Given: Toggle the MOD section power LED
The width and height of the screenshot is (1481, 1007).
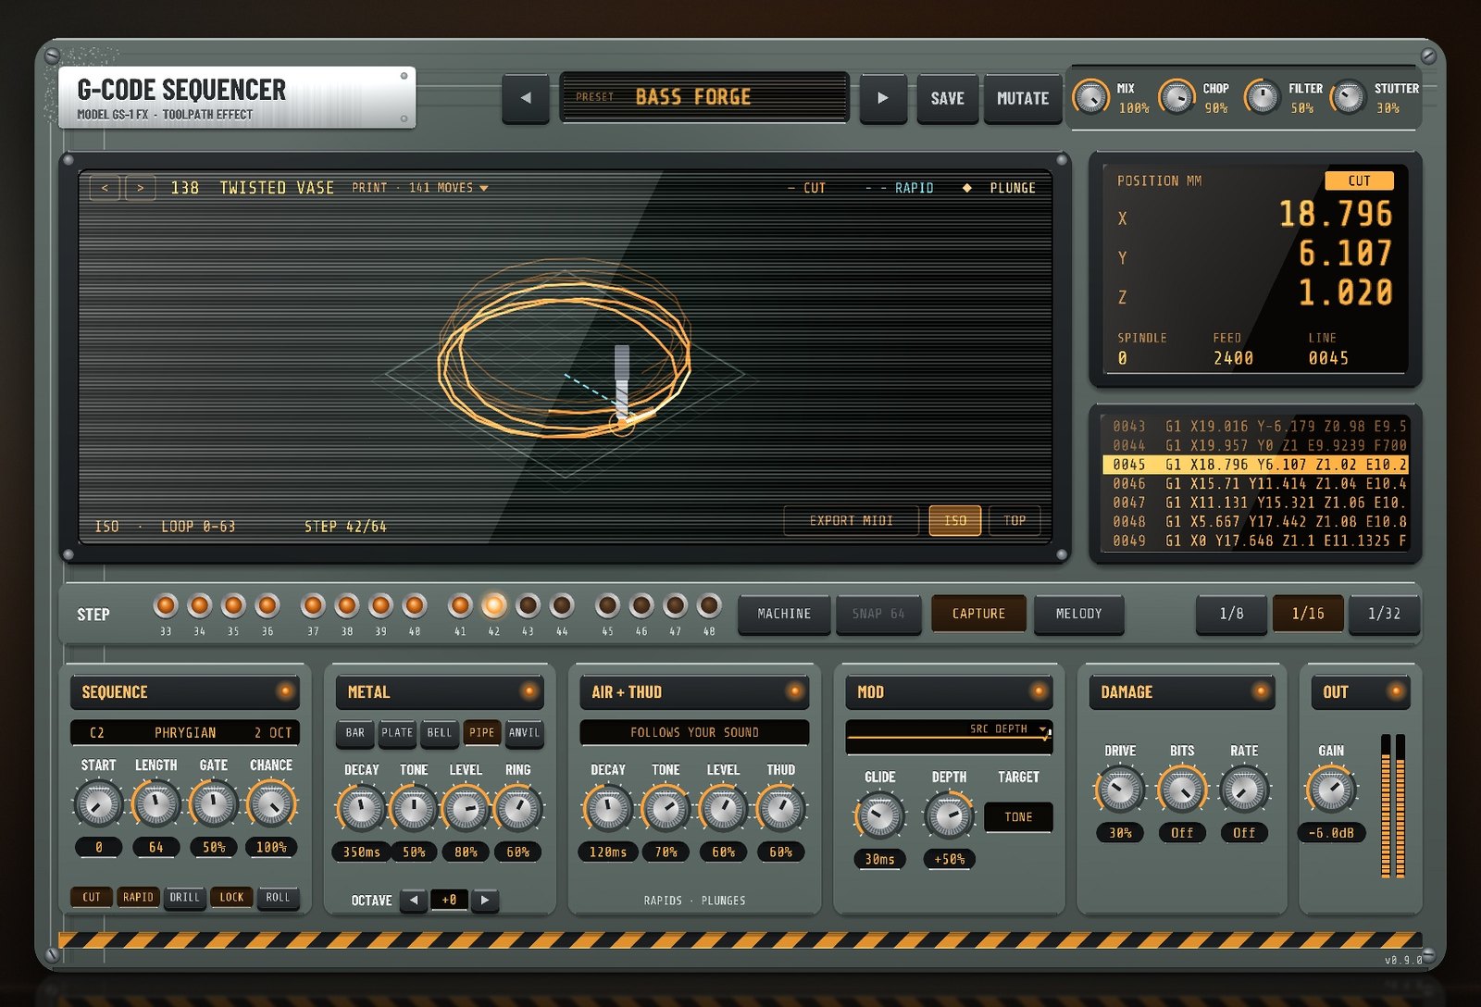Looking at the screenshot, I should 1038,691.
